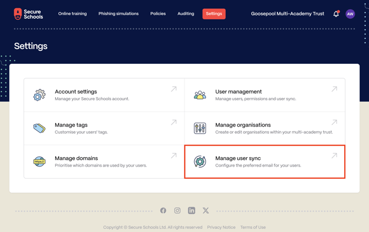Open Manage domains title link
369x232 pixels.
[76, 158]
